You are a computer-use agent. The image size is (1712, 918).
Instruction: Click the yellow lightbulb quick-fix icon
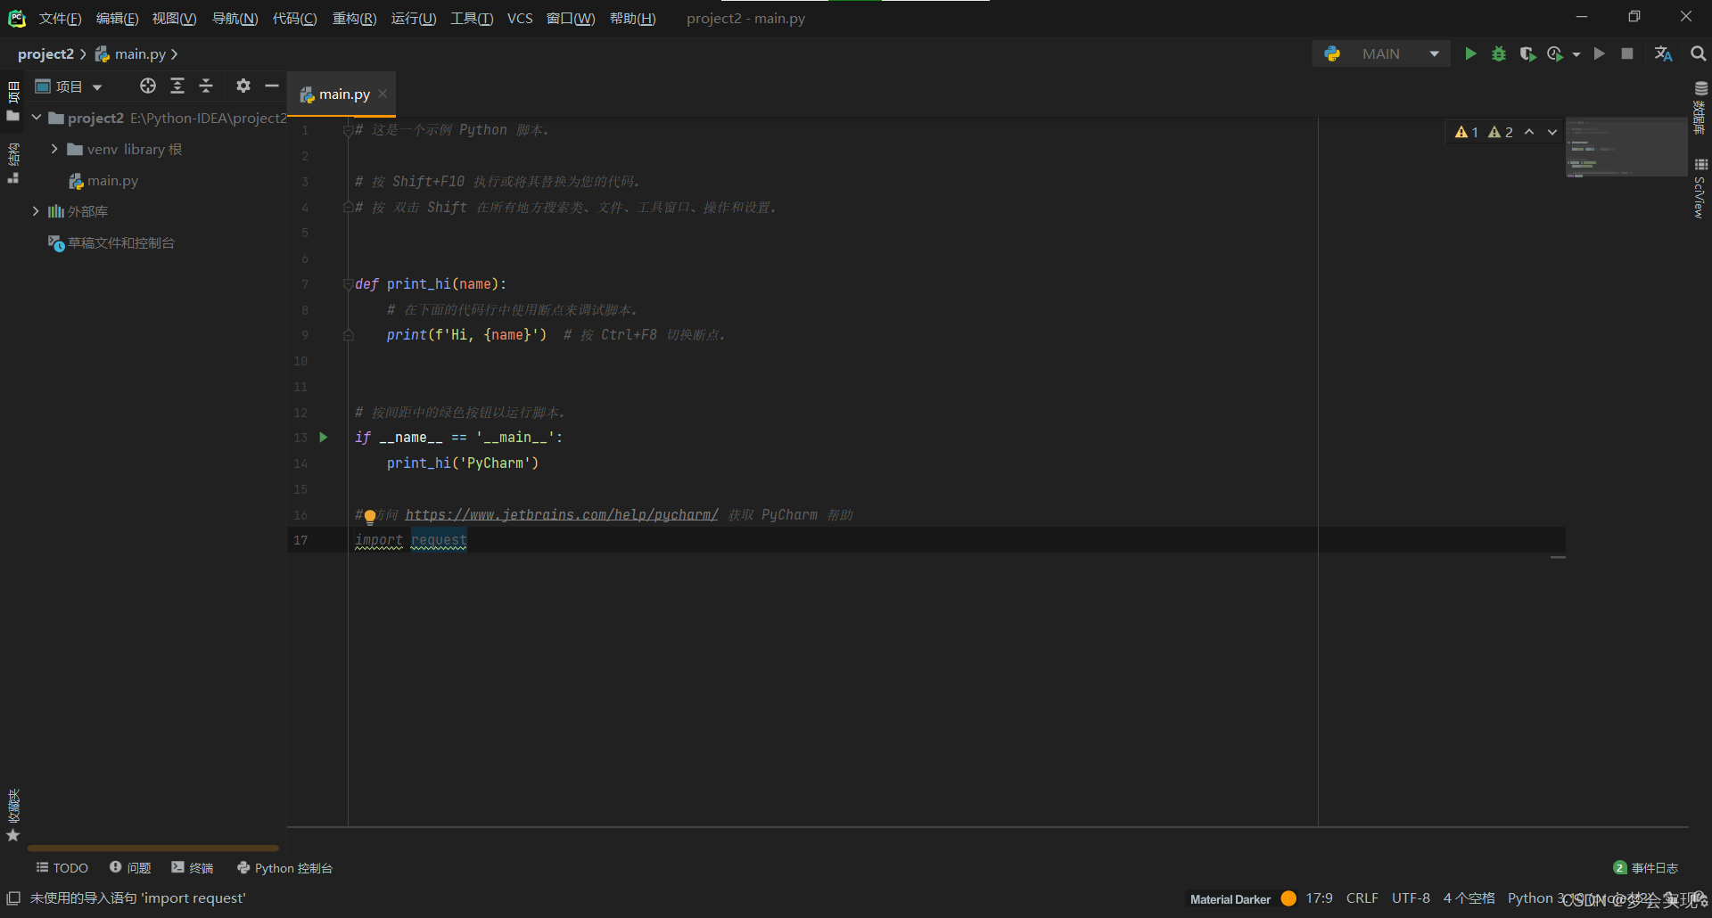(370, 516)
